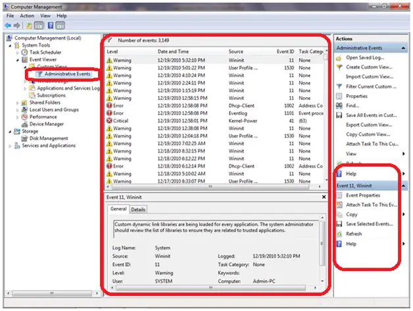Toggle the Show/Hide Action Pane toolbar icon
Screen dimensions: 413x311
[60, 26]
